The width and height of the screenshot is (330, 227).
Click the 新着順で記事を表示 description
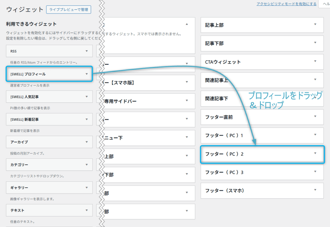[25, 131]
